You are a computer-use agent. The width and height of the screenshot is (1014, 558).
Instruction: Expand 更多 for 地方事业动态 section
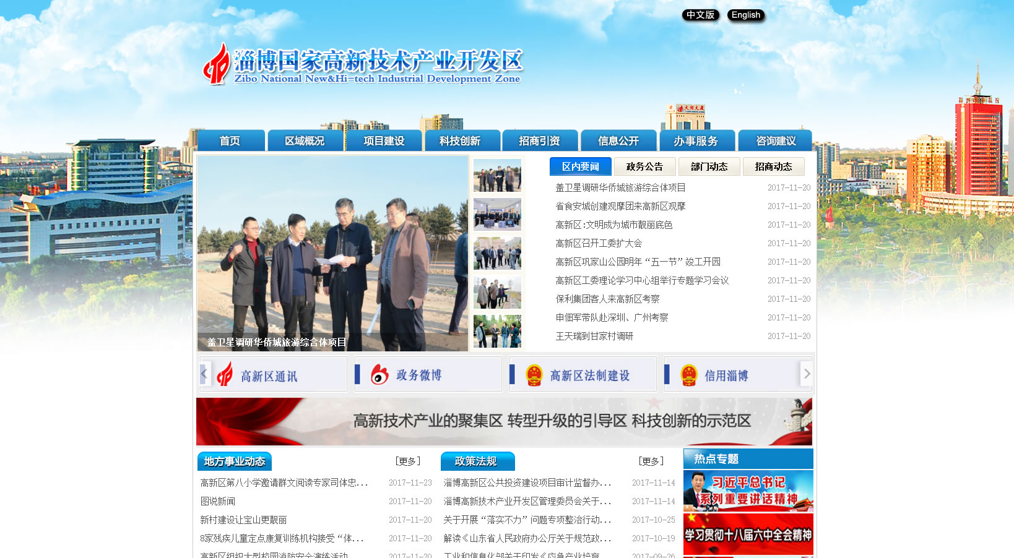(x=407, y=461)
